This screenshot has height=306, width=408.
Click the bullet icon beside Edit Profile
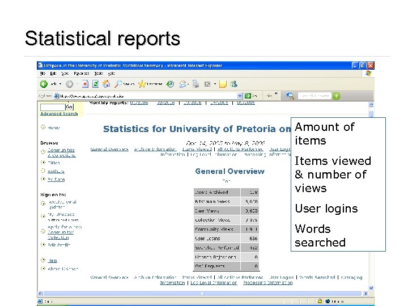coord(43,245)
